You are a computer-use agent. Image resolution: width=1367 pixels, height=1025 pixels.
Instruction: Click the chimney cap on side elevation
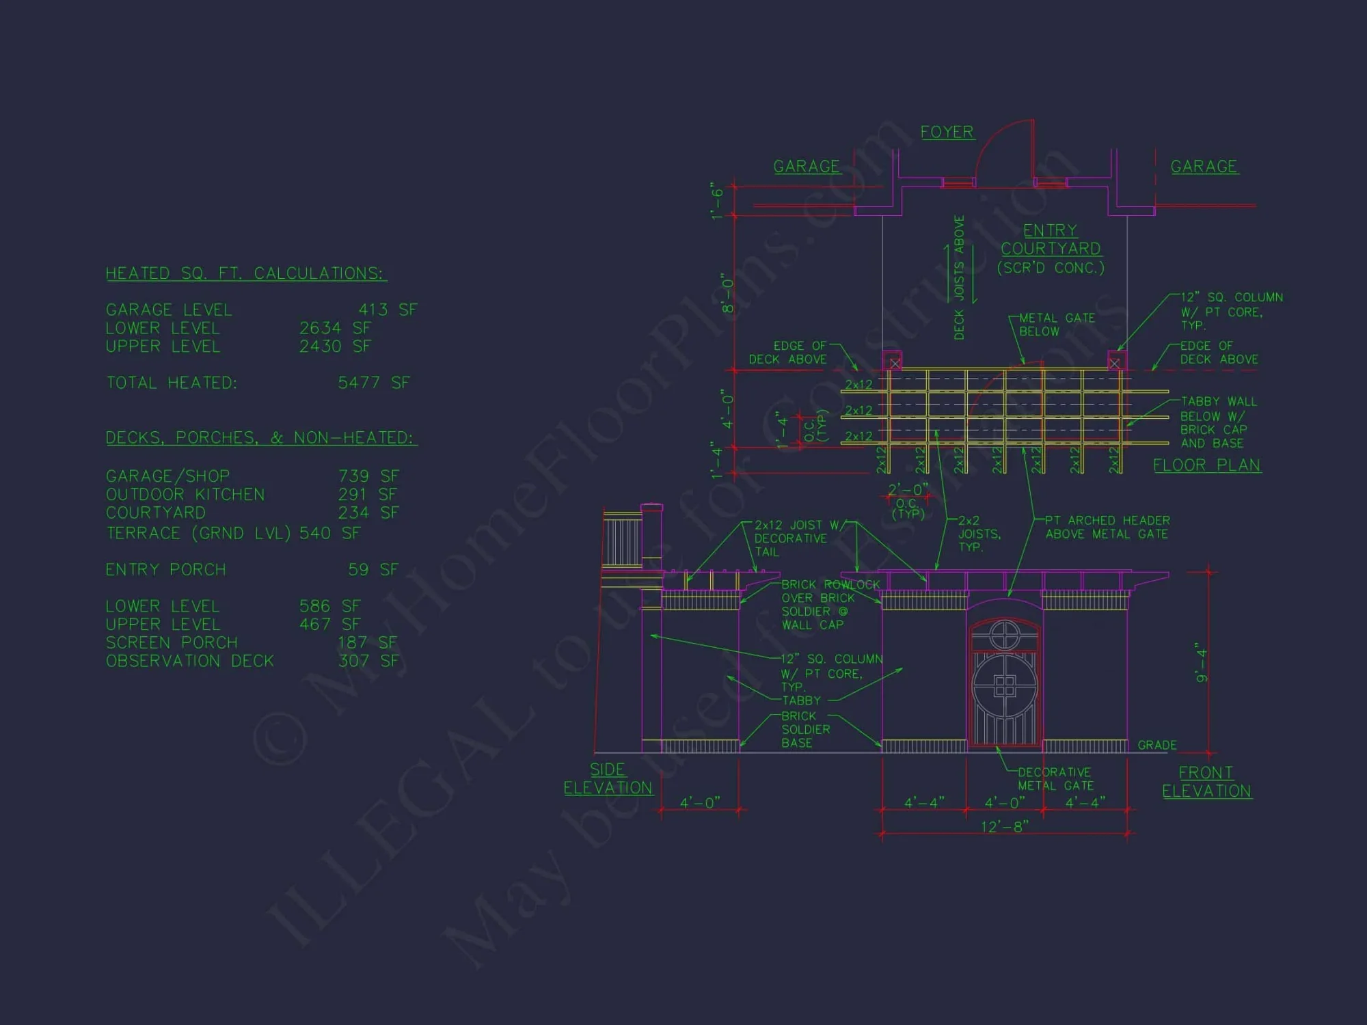[x=651, y=507]
